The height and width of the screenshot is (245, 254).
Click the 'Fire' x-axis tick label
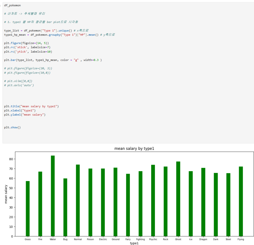40,239
